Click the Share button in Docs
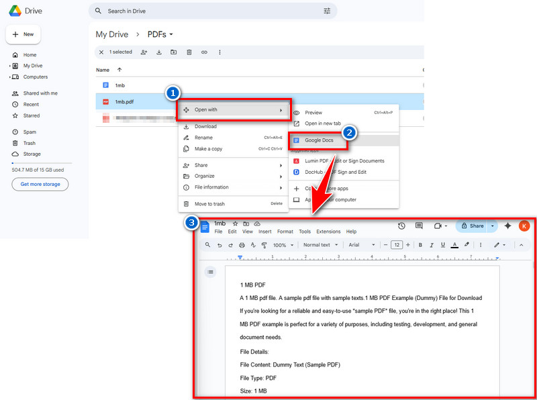 click(x=473, y=226)
